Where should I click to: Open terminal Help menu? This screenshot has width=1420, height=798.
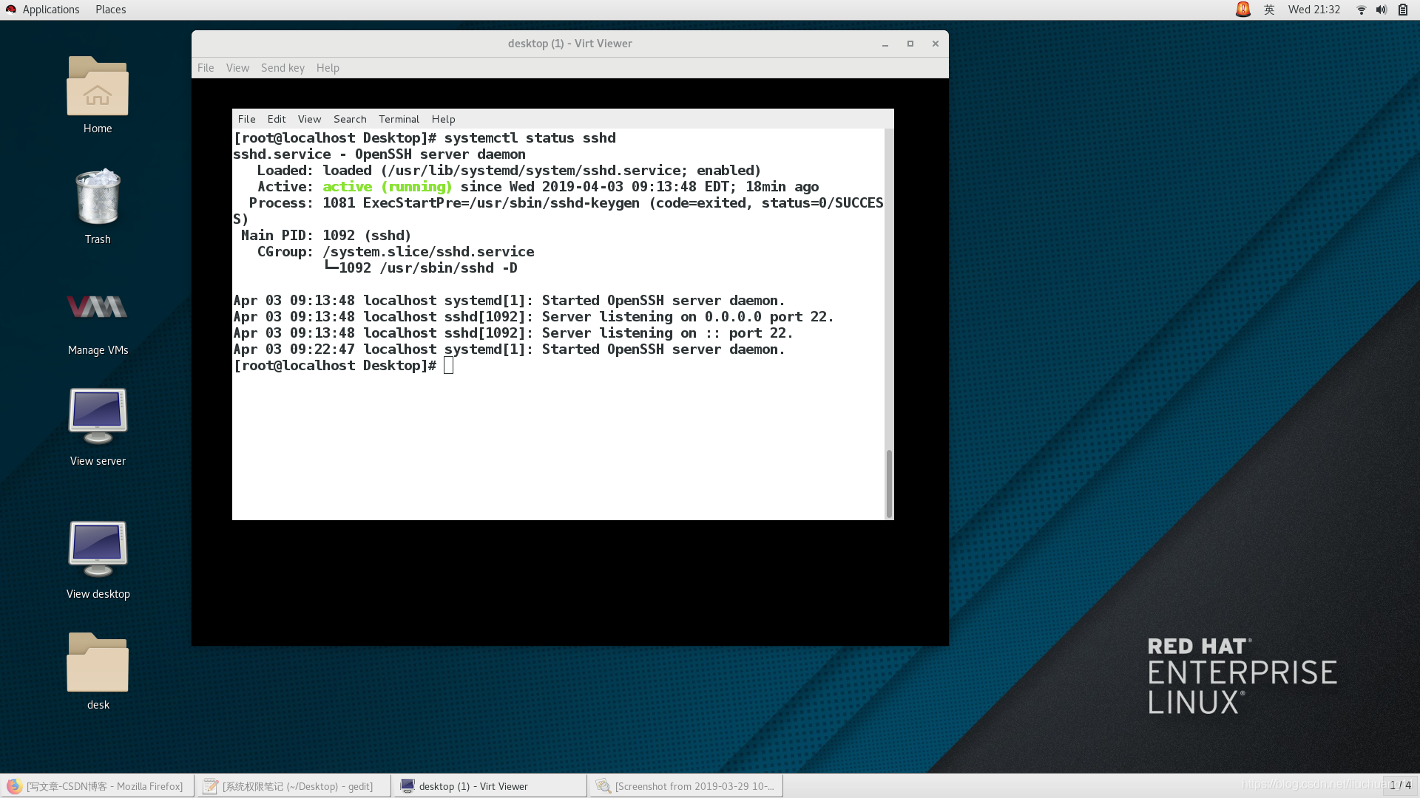point(443,119)
